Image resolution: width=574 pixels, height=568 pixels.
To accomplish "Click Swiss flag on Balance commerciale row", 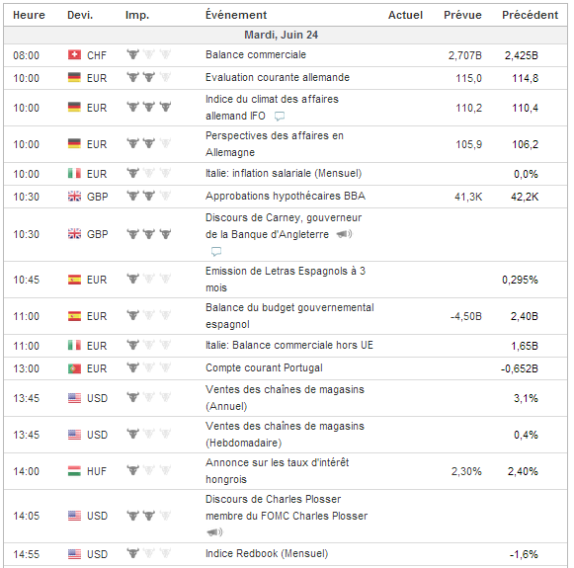I will [75, 55].
